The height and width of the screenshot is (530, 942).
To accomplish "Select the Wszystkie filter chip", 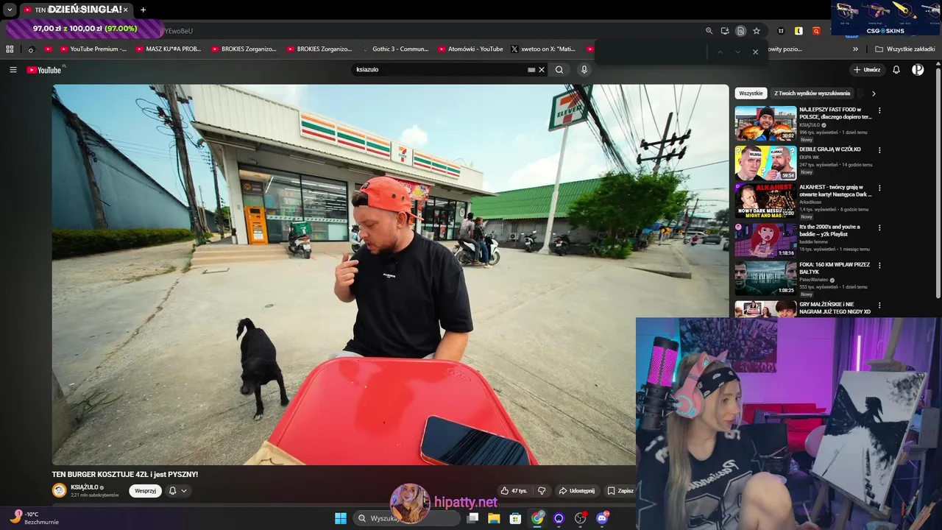I will pos(751,93).
